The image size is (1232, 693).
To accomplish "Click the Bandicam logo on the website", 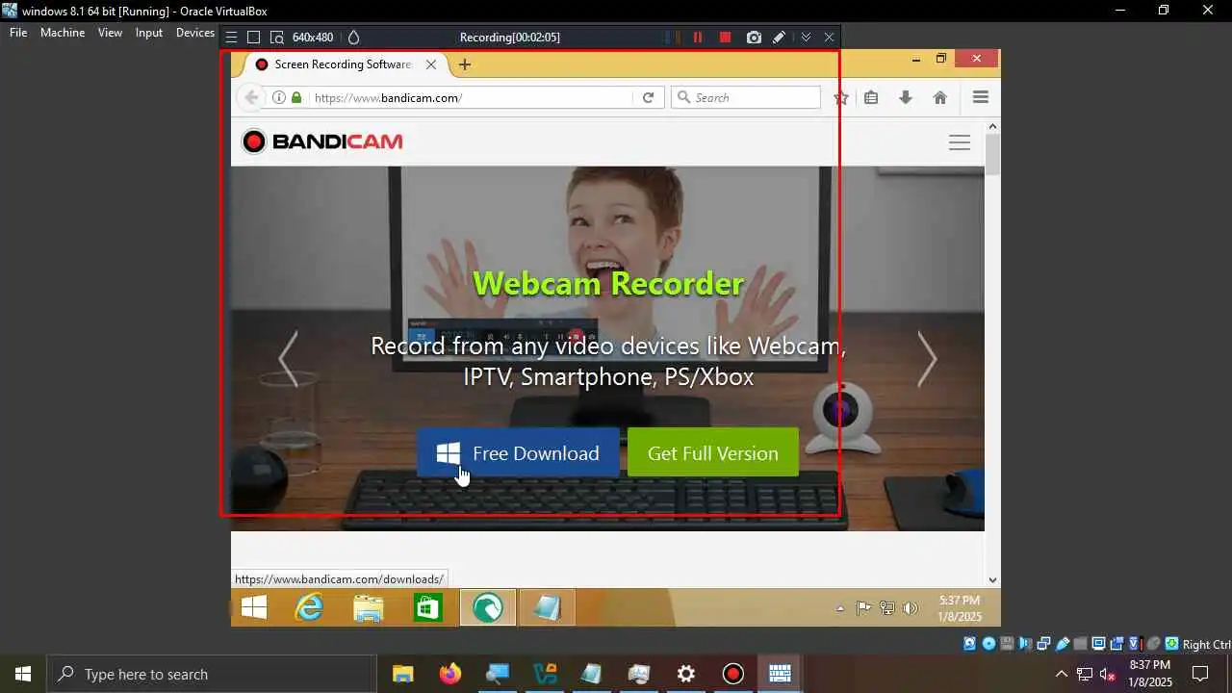I will tap(322, 141).
